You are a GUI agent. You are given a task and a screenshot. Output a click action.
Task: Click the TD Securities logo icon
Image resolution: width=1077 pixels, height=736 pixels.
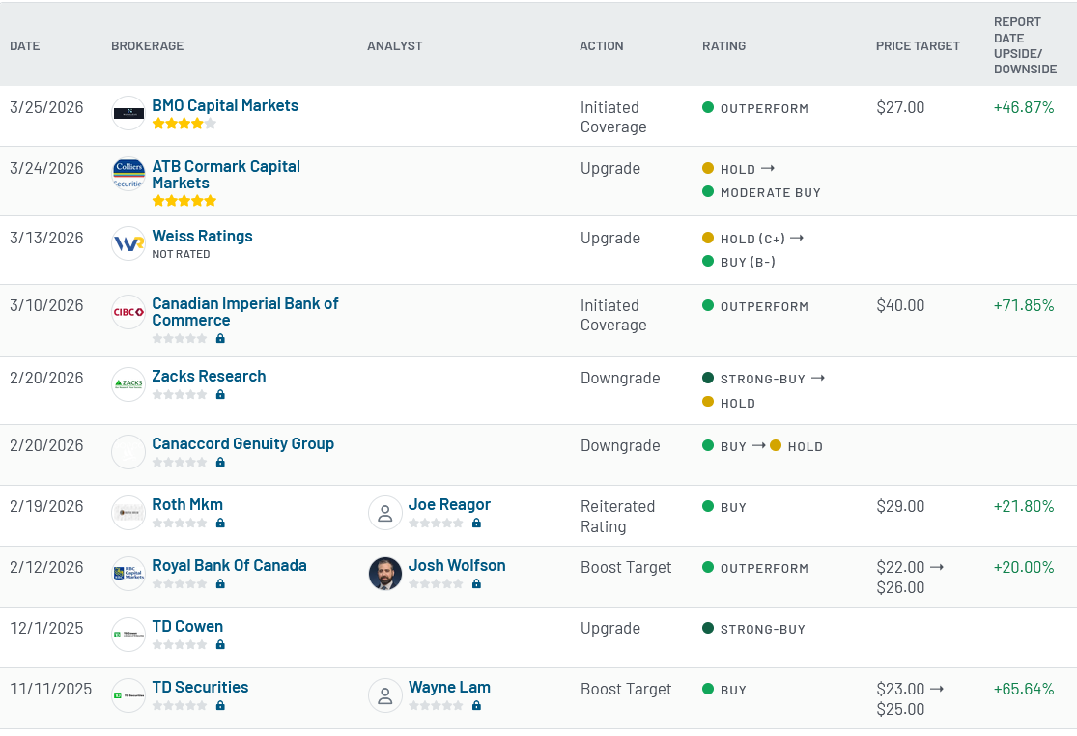point(128,695)
